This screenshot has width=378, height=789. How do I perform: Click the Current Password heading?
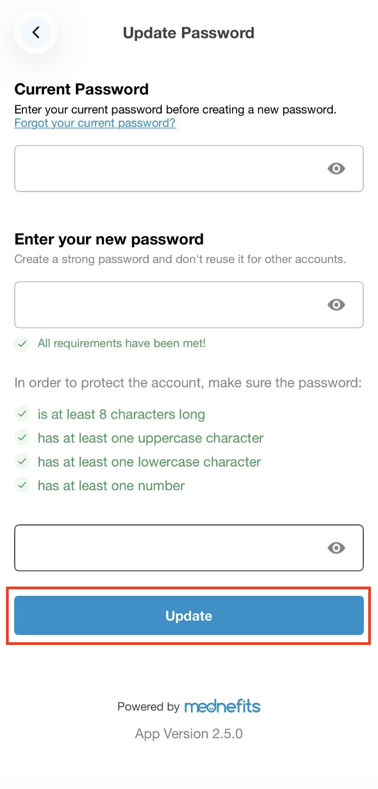tap(82, 89)
